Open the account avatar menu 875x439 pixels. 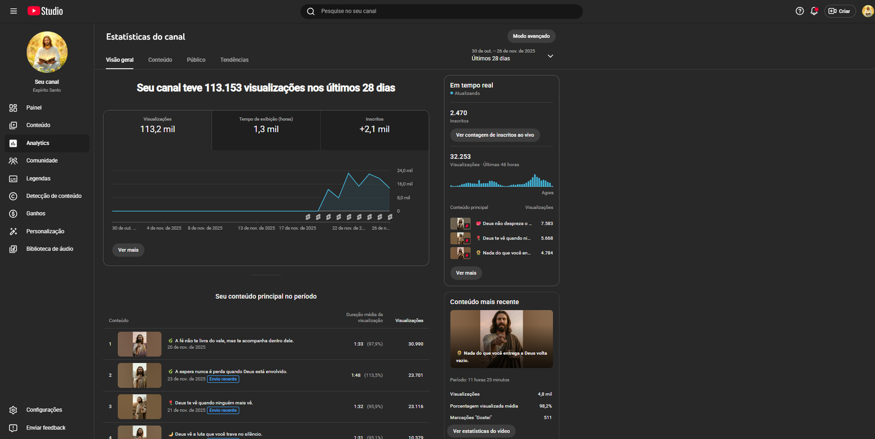[867, 11]
